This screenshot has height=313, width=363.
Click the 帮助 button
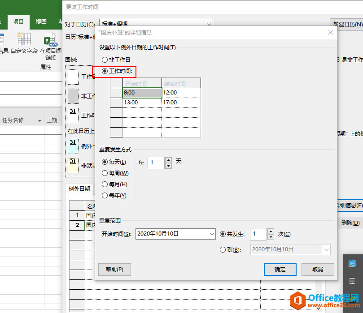click(x=114, y=269)
